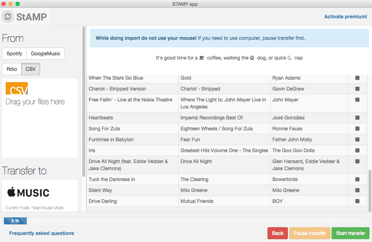Select Rdio as the source
Screen dimensions: 372x242
click(x=12, y=69)
